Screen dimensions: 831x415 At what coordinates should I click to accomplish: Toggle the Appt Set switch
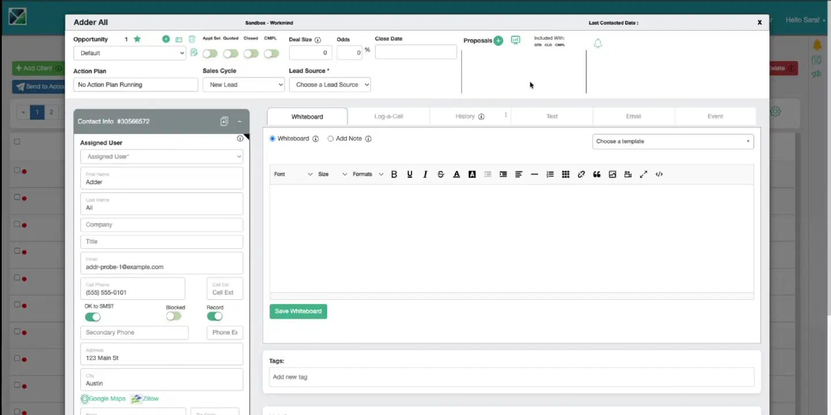tap(210, 54)
